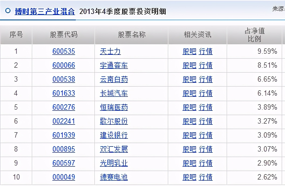
Task: Open stock code 600535 details
Action: point(64,51)
